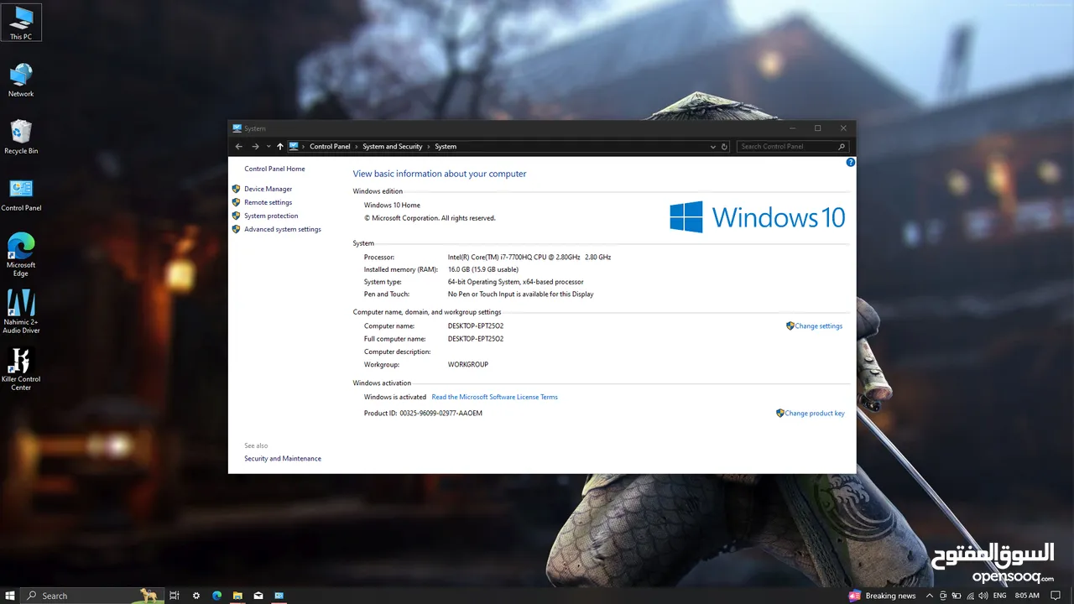Show hidden system tray icons

(x=930, y=596)
